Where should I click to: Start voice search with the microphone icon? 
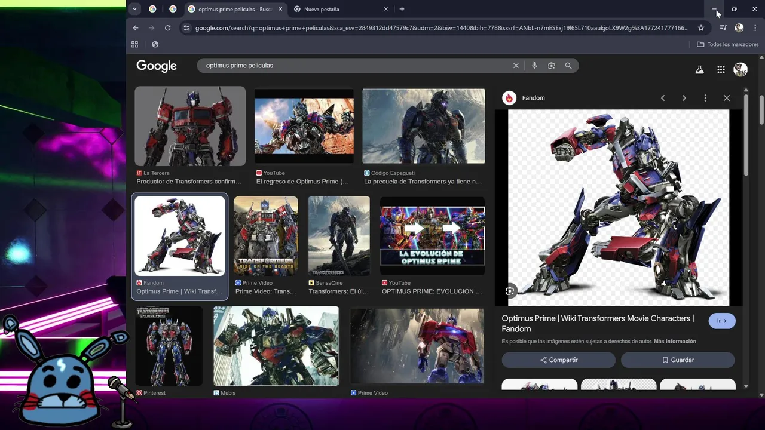pos(534,66)
